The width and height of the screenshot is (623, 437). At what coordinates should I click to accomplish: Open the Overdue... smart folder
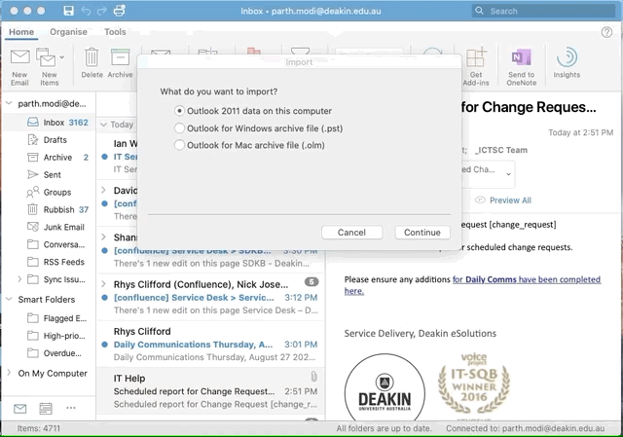[x=50, y=353]
